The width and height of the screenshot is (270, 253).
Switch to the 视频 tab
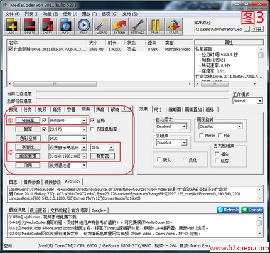[42, 109]
